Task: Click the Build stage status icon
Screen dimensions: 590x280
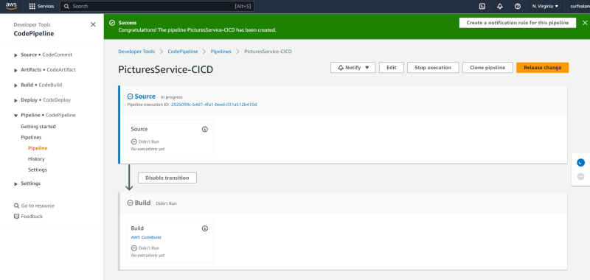Action: (131, 203)
